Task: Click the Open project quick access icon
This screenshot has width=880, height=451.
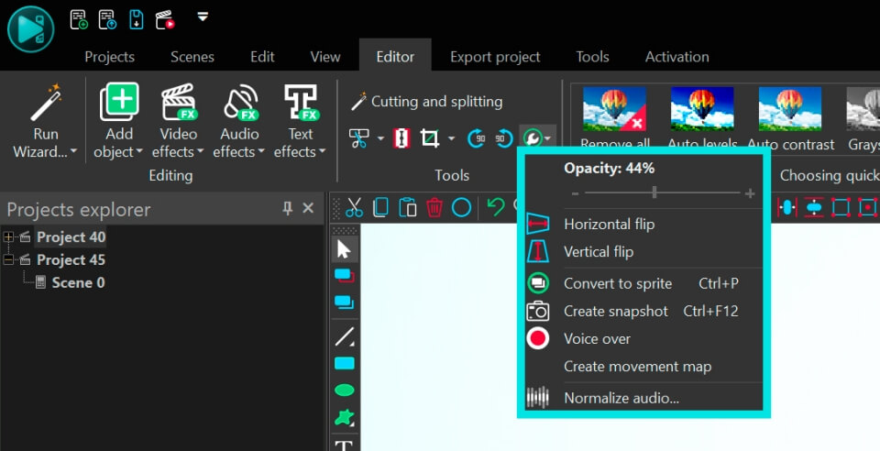Action: 108,19
